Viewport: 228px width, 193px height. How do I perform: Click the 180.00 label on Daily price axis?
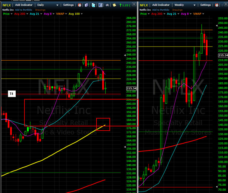pos(131,124)
